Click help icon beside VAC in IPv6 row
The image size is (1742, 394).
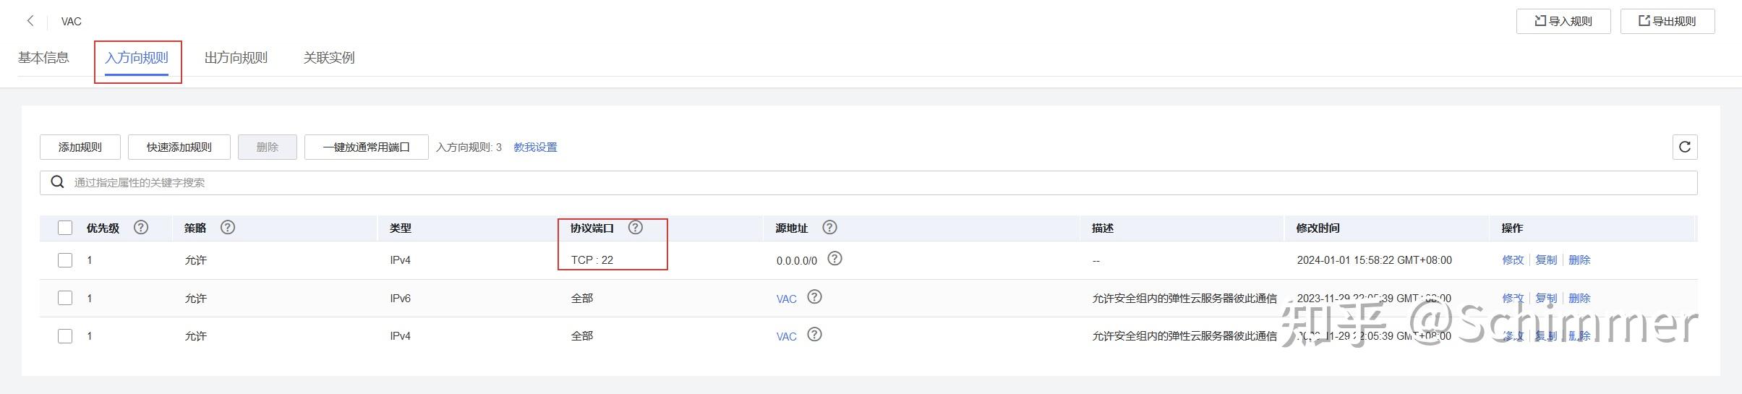point(815,297)
